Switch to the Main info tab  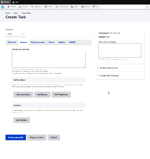[12, 42]
